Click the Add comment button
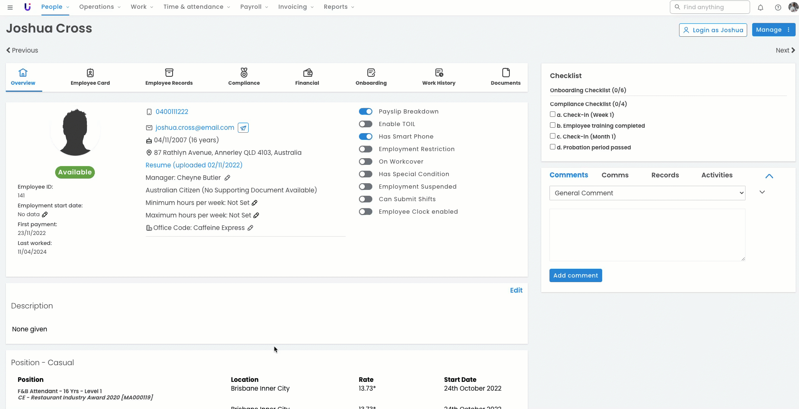Screen dimensions: 799x409 [575, 275]
